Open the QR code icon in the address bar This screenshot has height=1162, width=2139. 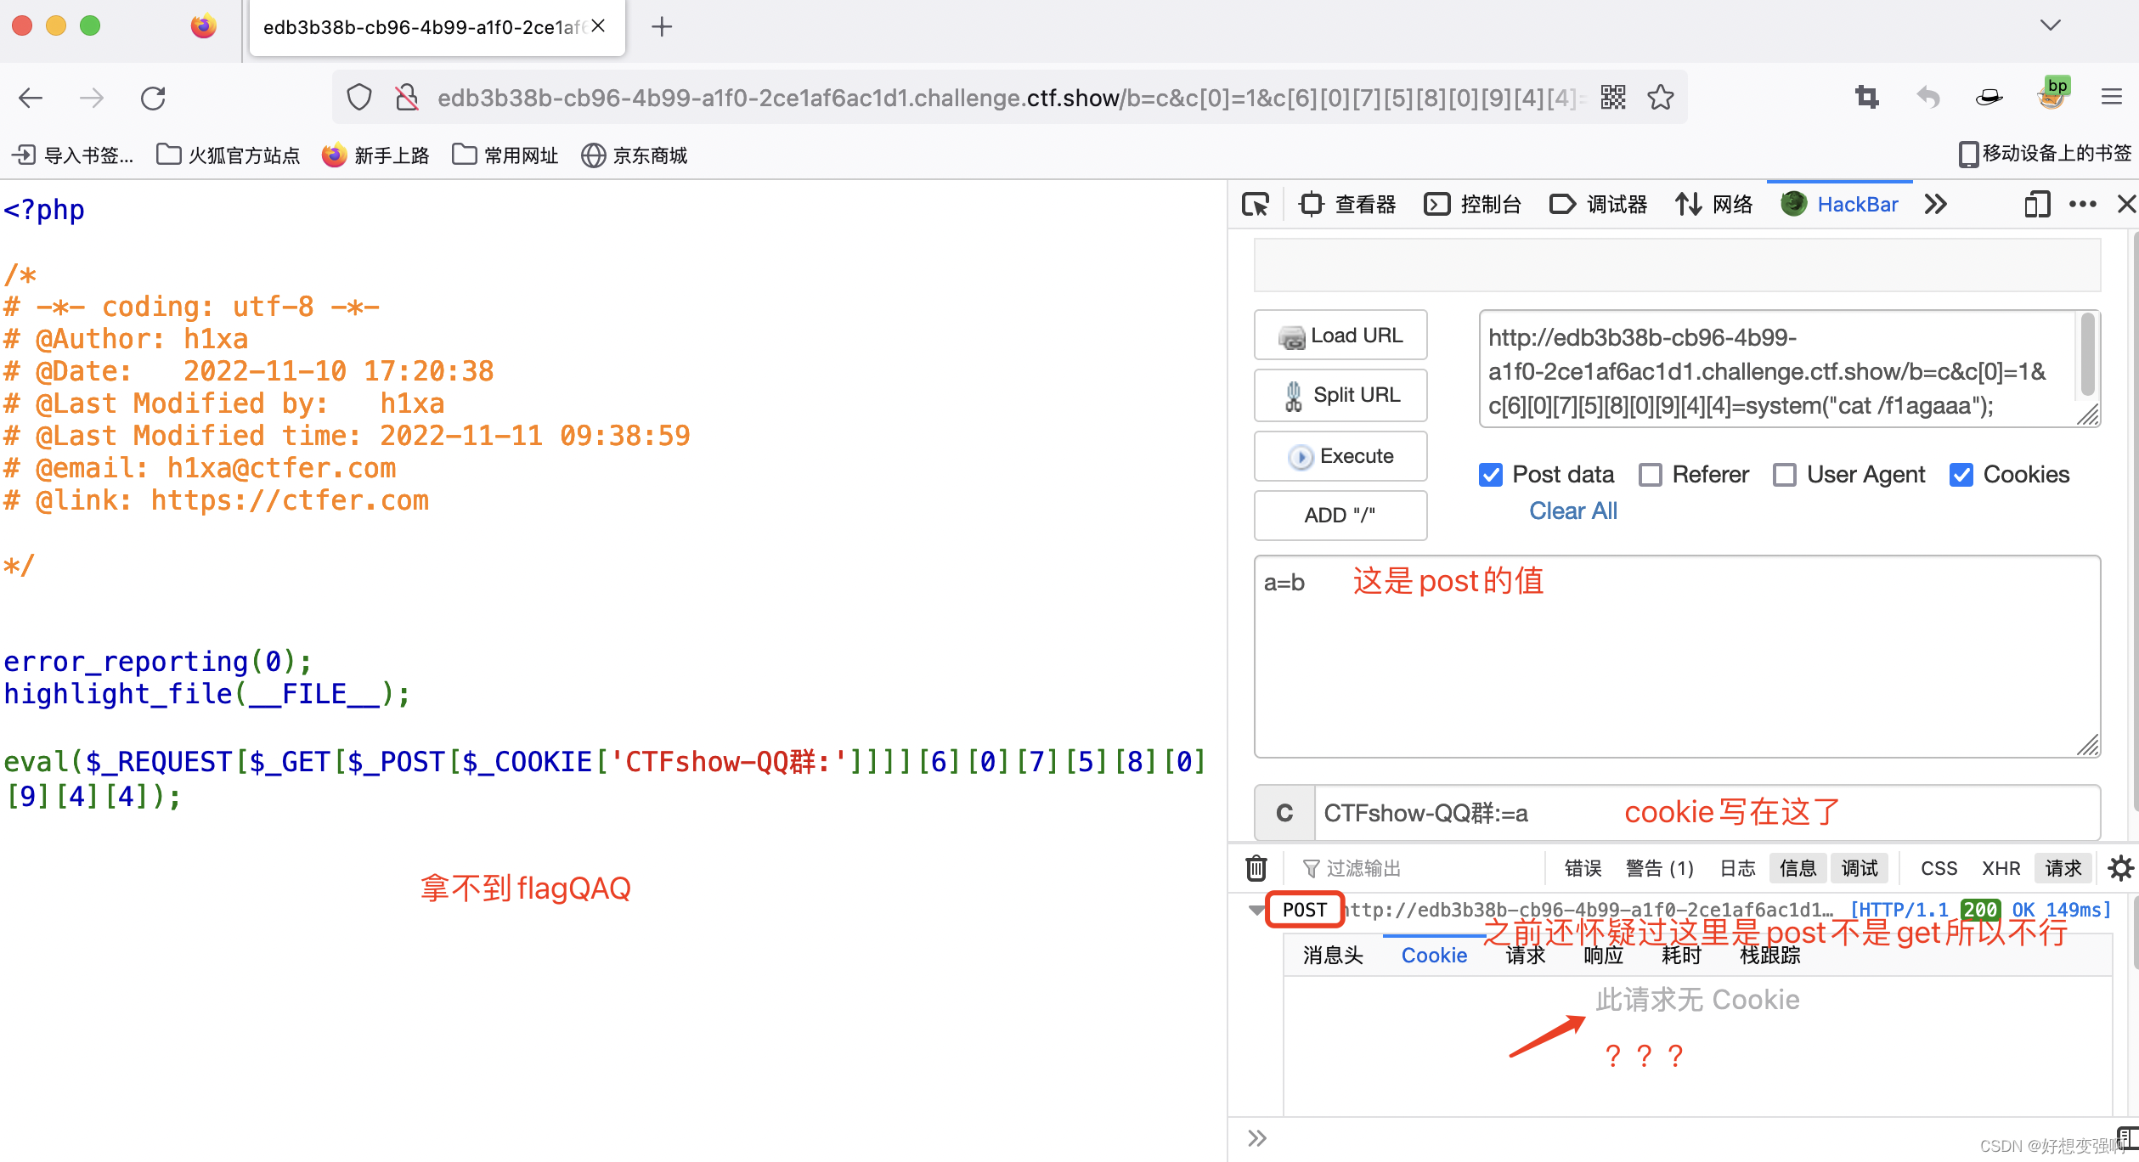pyautogui.click(x=1612, y=98)
